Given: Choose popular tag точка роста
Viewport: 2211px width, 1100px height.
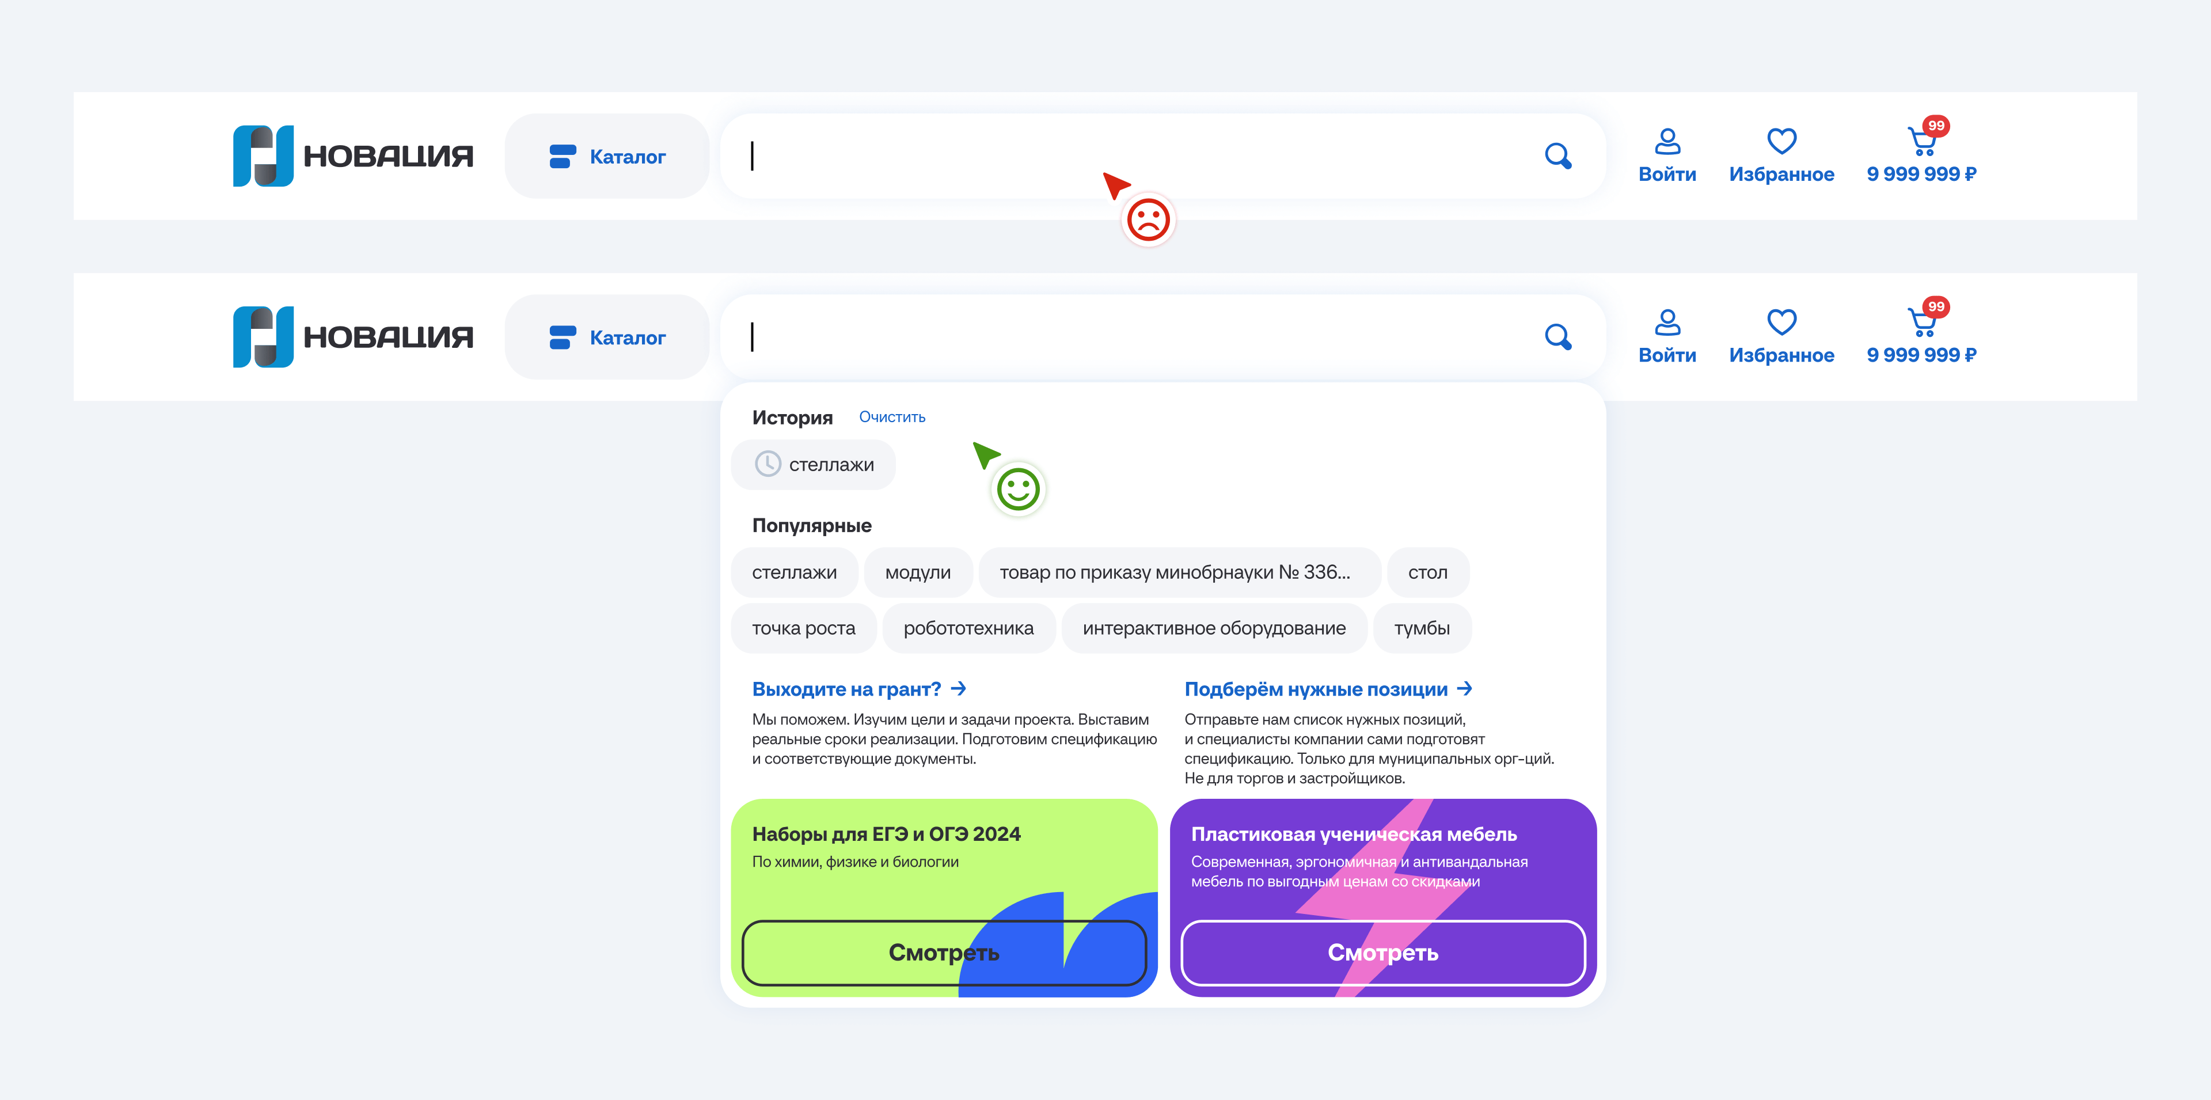Looking at the screenshot, I should pos(803,628).
